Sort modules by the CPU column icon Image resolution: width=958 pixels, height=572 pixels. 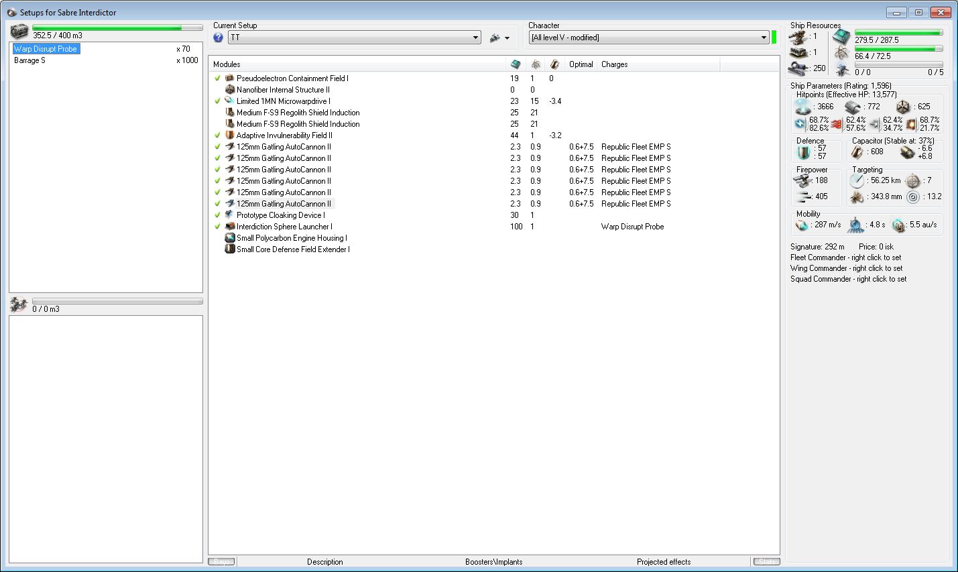tap(515, 64)
